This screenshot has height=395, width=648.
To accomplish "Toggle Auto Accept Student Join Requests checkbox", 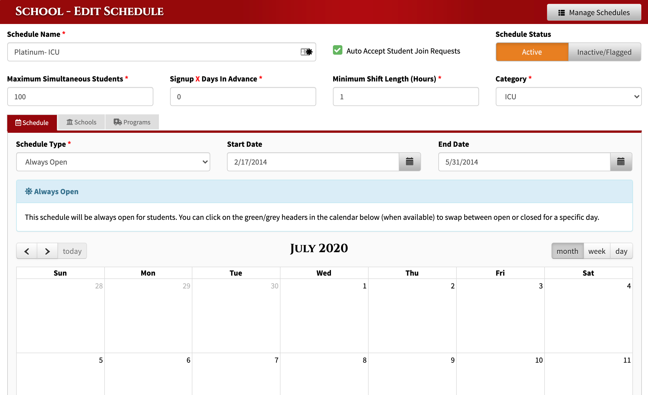I will pos(338,50).
